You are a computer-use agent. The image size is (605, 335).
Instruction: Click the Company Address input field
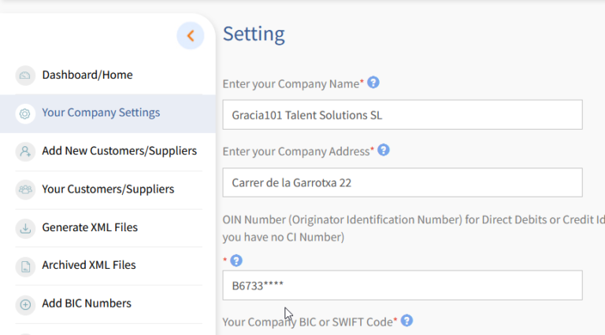pos(403,182)
